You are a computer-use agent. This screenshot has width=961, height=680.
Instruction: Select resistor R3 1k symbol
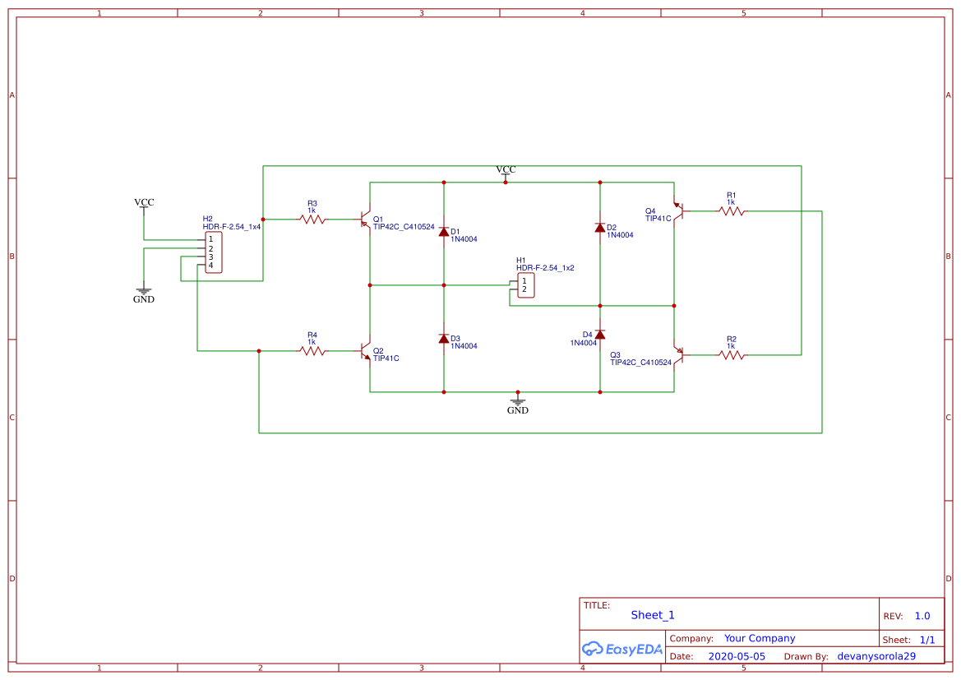click(312, 219)
